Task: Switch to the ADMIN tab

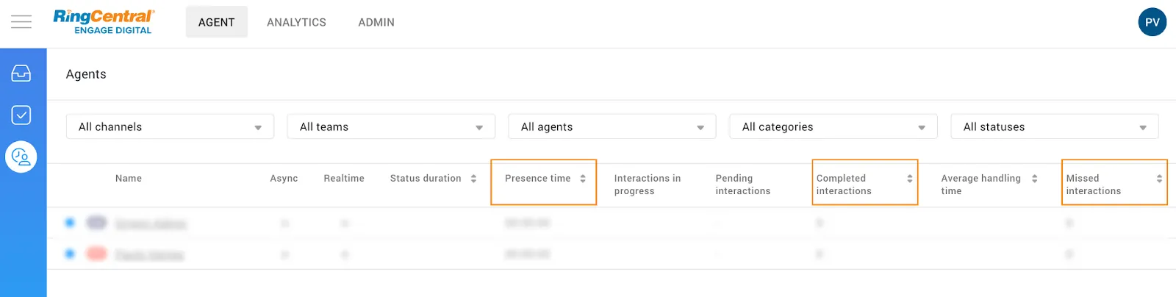Action: coord(376,22)
